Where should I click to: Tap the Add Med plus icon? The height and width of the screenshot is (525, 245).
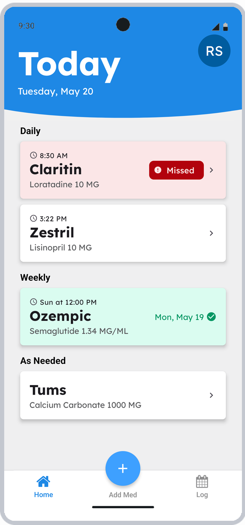point(123,468)
